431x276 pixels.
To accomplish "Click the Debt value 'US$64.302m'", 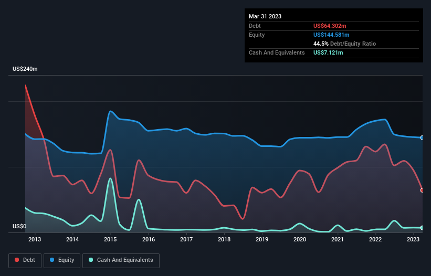I will pyautogui.click(x=330, y=26).
